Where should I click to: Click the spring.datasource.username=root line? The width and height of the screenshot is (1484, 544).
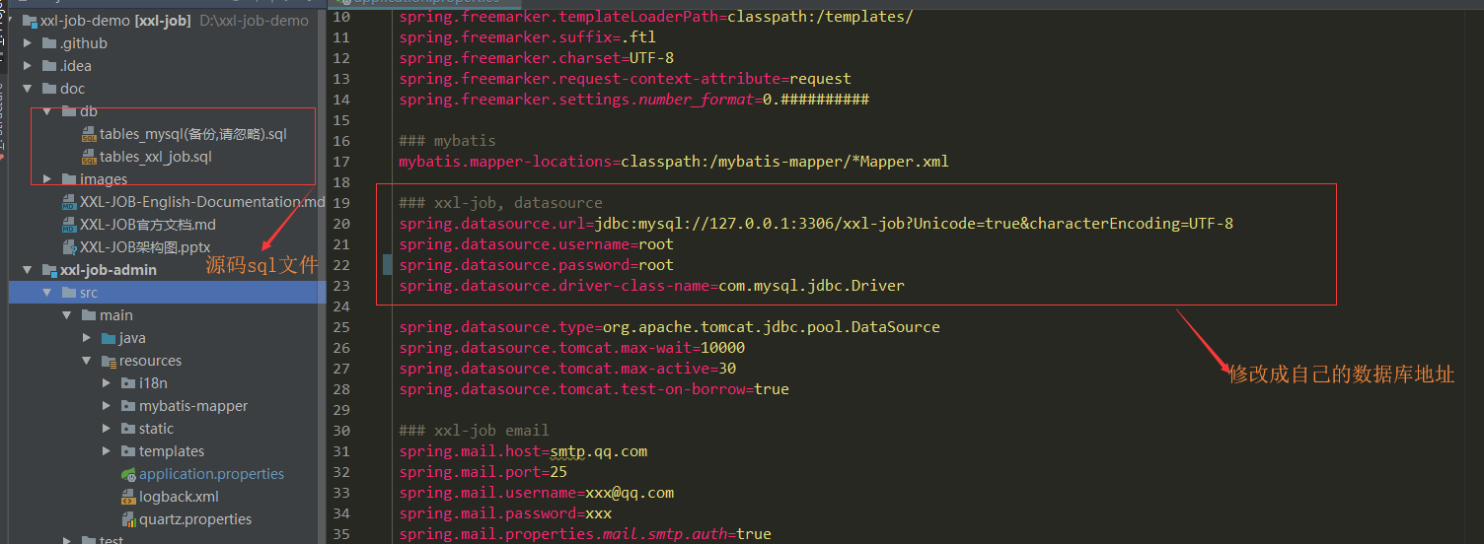[x=536, y=244]
